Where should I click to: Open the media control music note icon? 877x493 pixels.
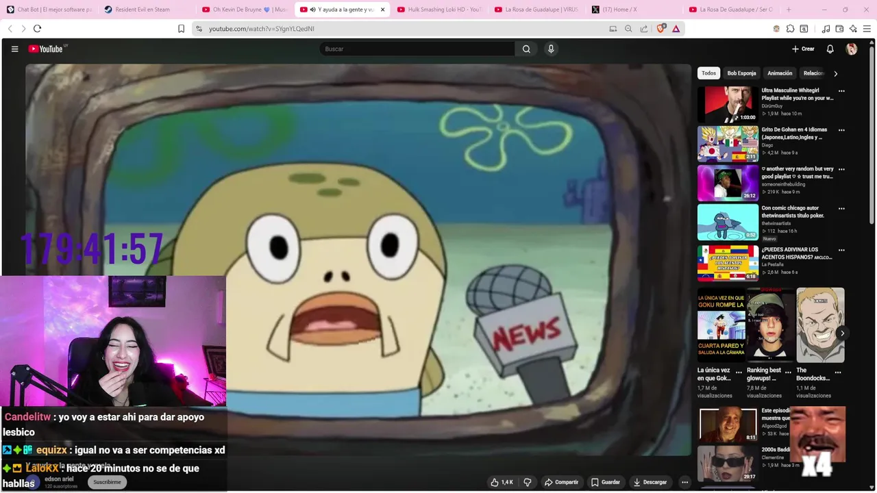click(826, 29)
